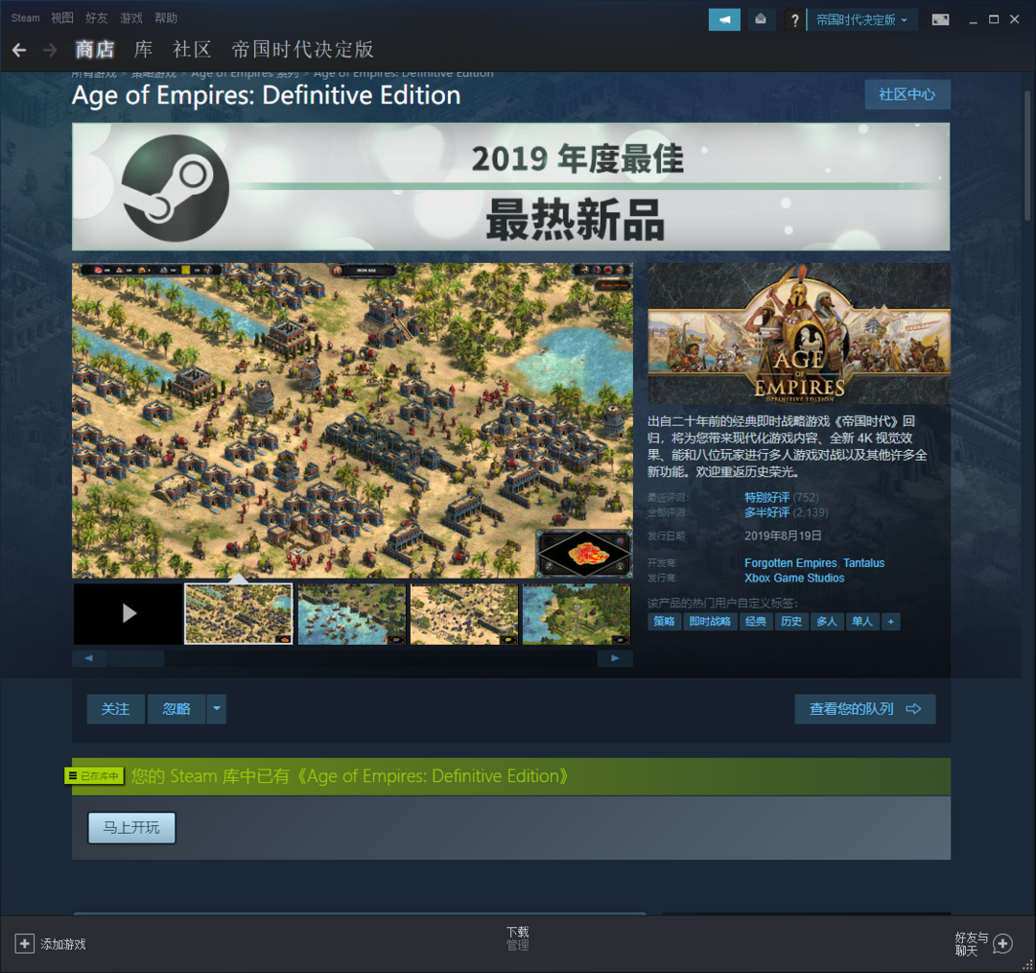Open the 社区中心 button

point(906,95)
